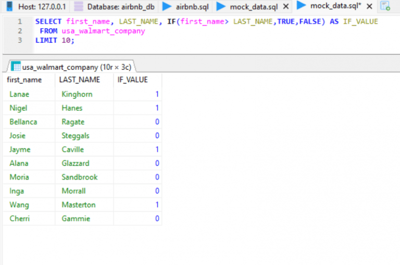Viewport: 400px width, 265px height.
Task: Click IF_VALUE cell in Bellanca row
Action: [x=137, y=122]
